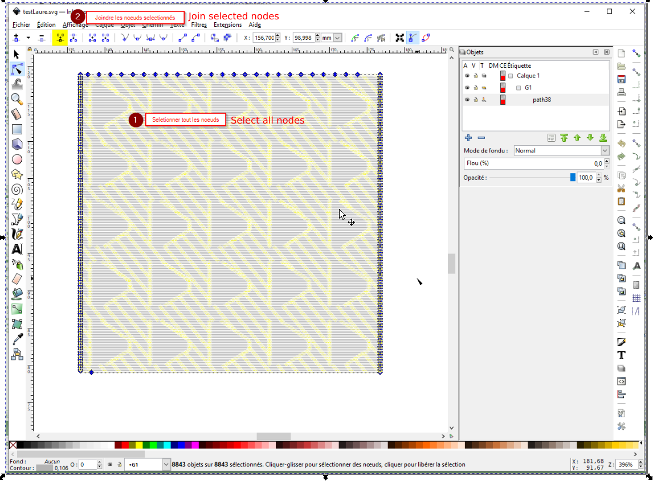Image resolution: width=657 pixels, height=481 pixels.
Task: Hide the path38 object with its eye icon
Action: [x=467, y=99]
